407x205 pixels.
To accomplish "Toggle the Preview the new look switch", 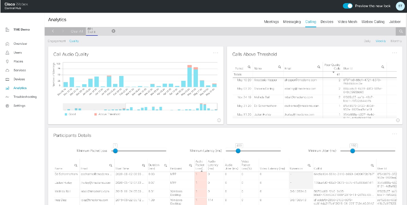I will 347,6.
